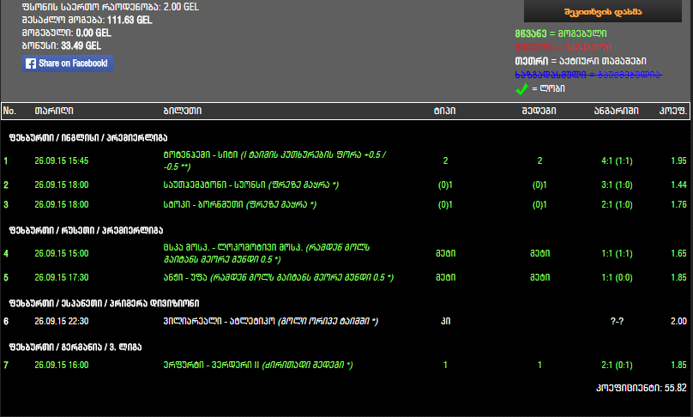This screenshot has width=693, height=417.
Task: Click the score 1:1 (0:0)
Action: pyautogui.click(x=617, y=278)
